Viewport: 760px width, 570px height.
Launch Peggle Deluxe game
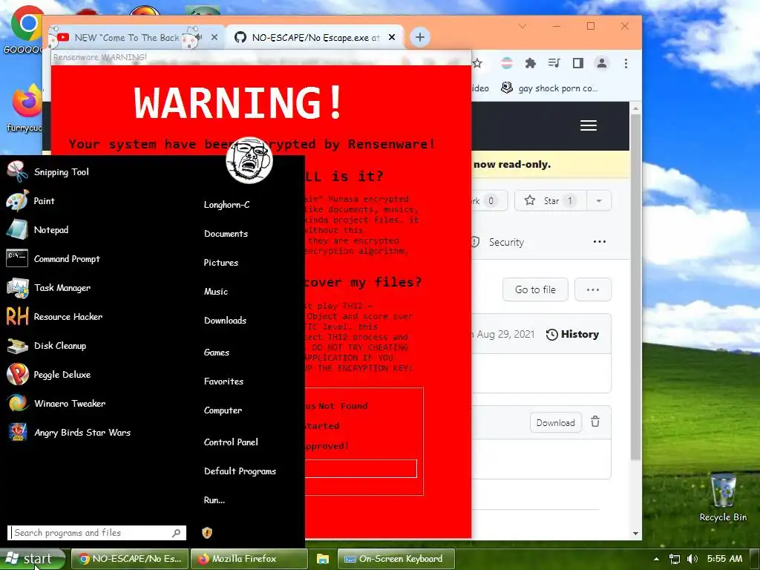[x=48, y=375]
